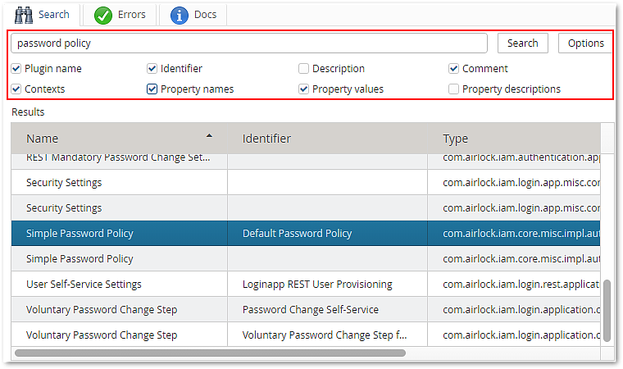This screenshot has width=623, height=369.
Task: Click the vertical scrollbar thumb in results
Action: 607,310
